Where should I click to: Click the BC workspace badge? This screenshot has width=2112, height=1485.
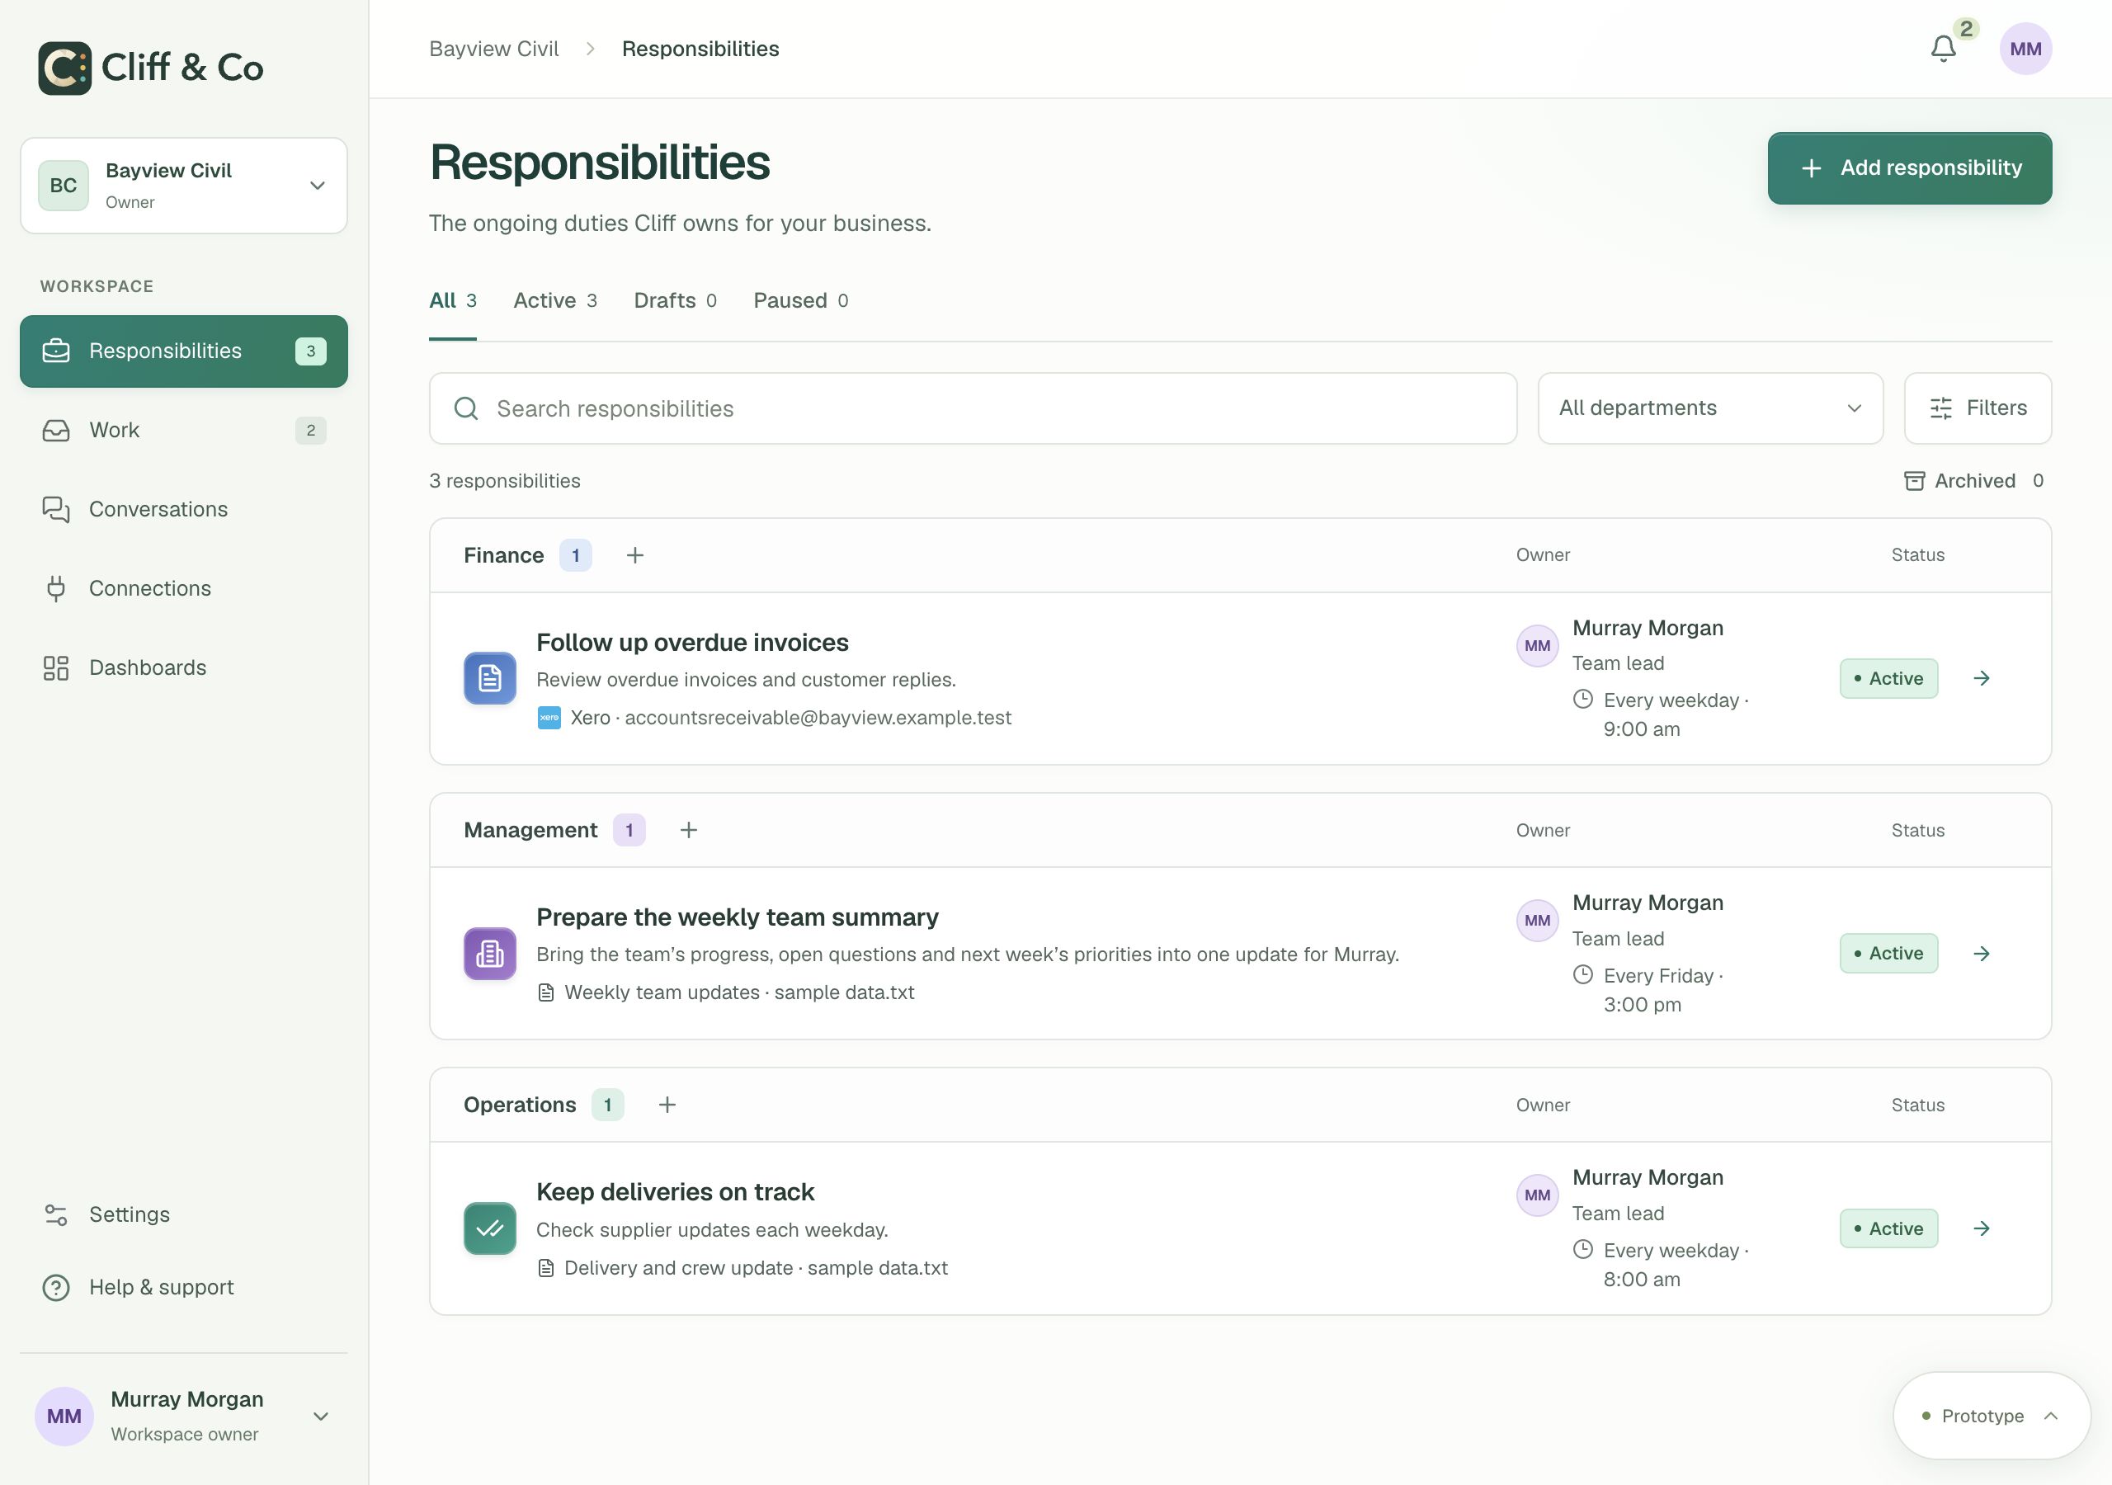point(64,185)
